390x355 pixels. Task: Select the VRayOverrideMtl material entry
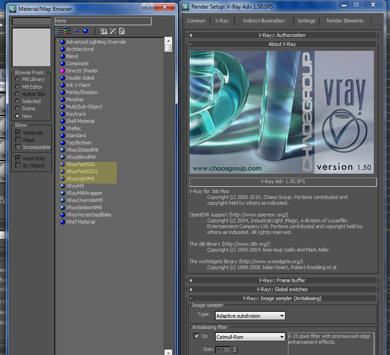[x=84, y=201]
